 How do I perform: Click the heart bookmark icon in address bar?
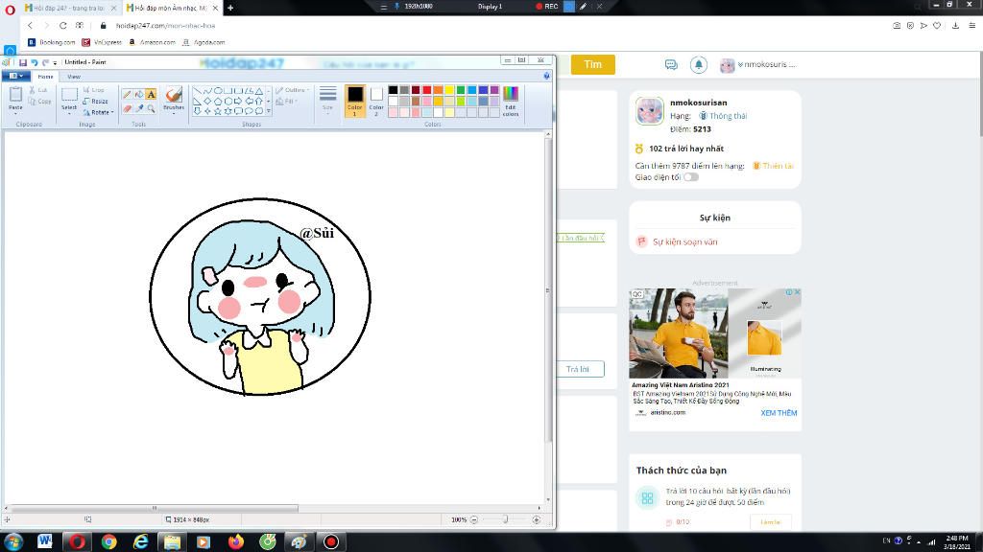pos(937,26)
